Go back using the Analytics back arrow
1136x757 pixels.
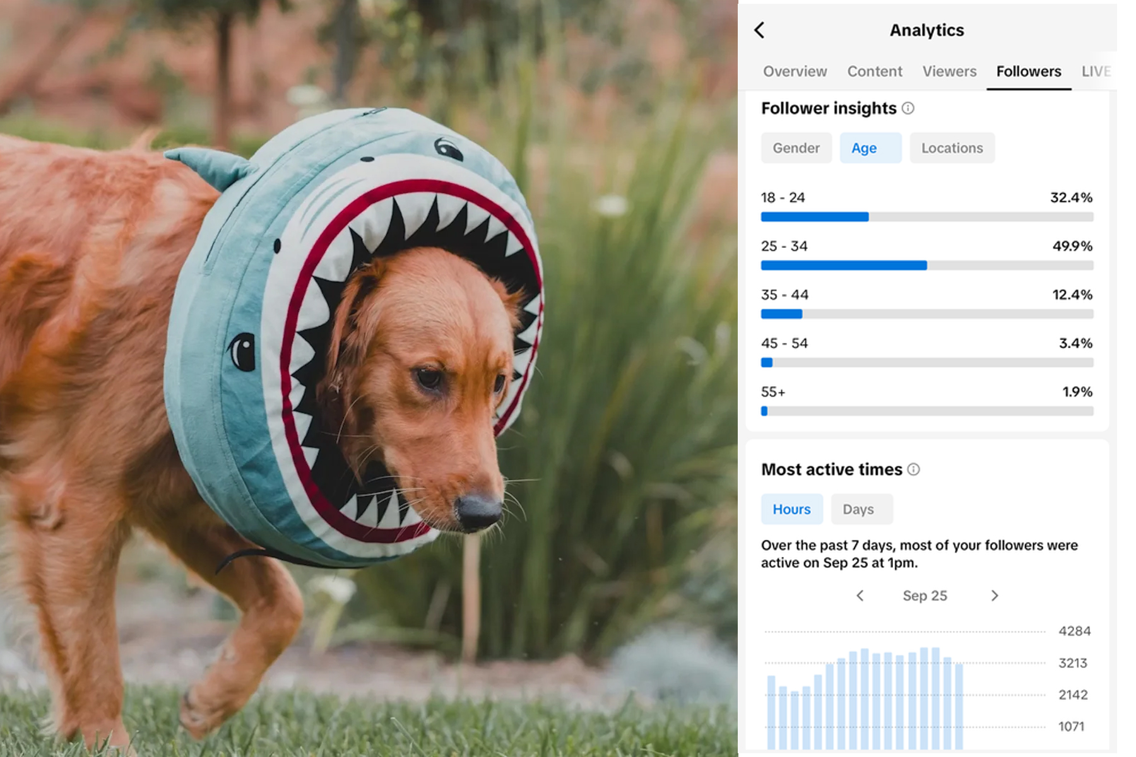click(x=759, y=30)
